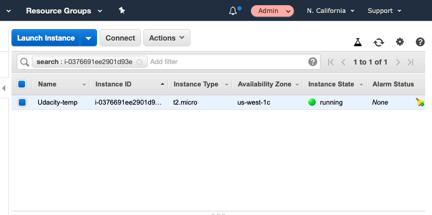
Task: Open the Resource Groups menu
Action: [64, 11]
